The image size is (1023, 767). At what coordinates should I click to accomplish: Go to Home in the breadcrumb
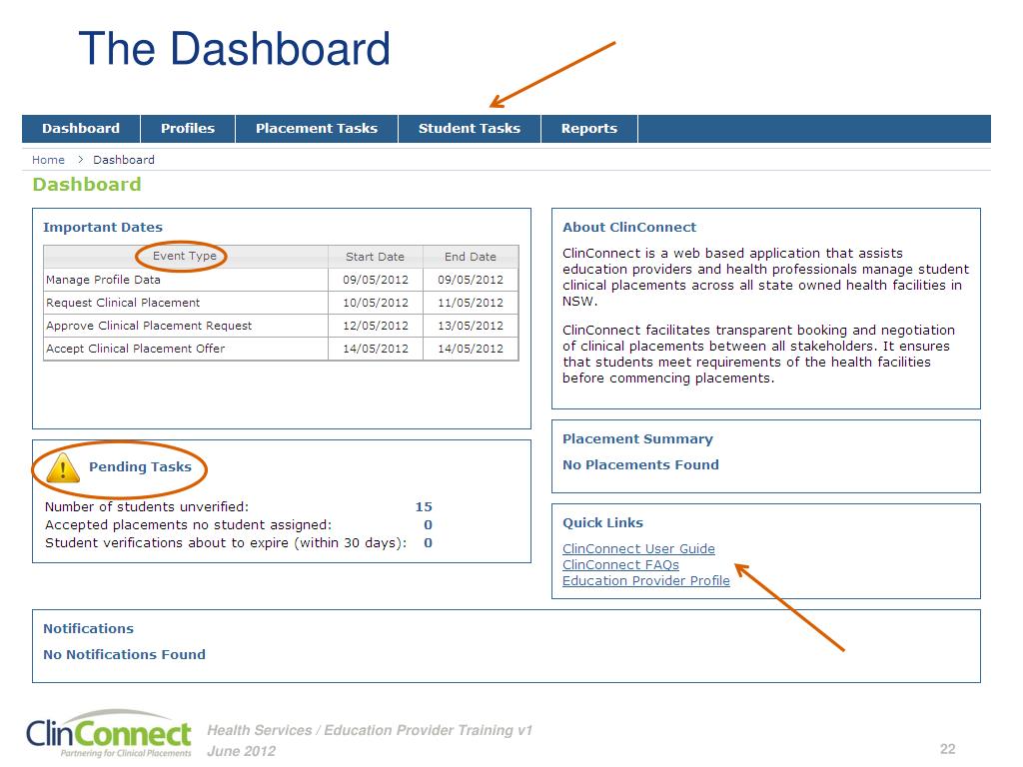click(48, 160)
